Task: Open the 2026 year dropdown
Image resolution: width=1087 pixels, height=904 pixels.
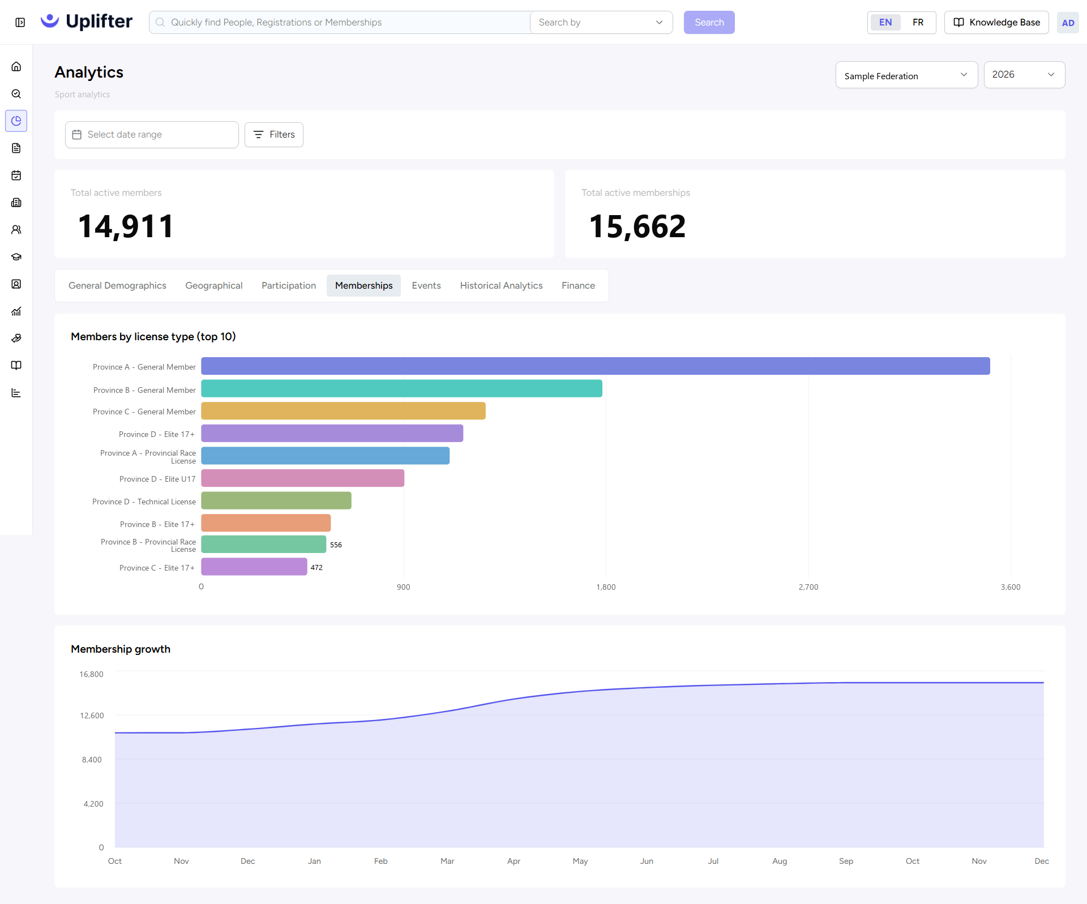Action: (1024, 75)
